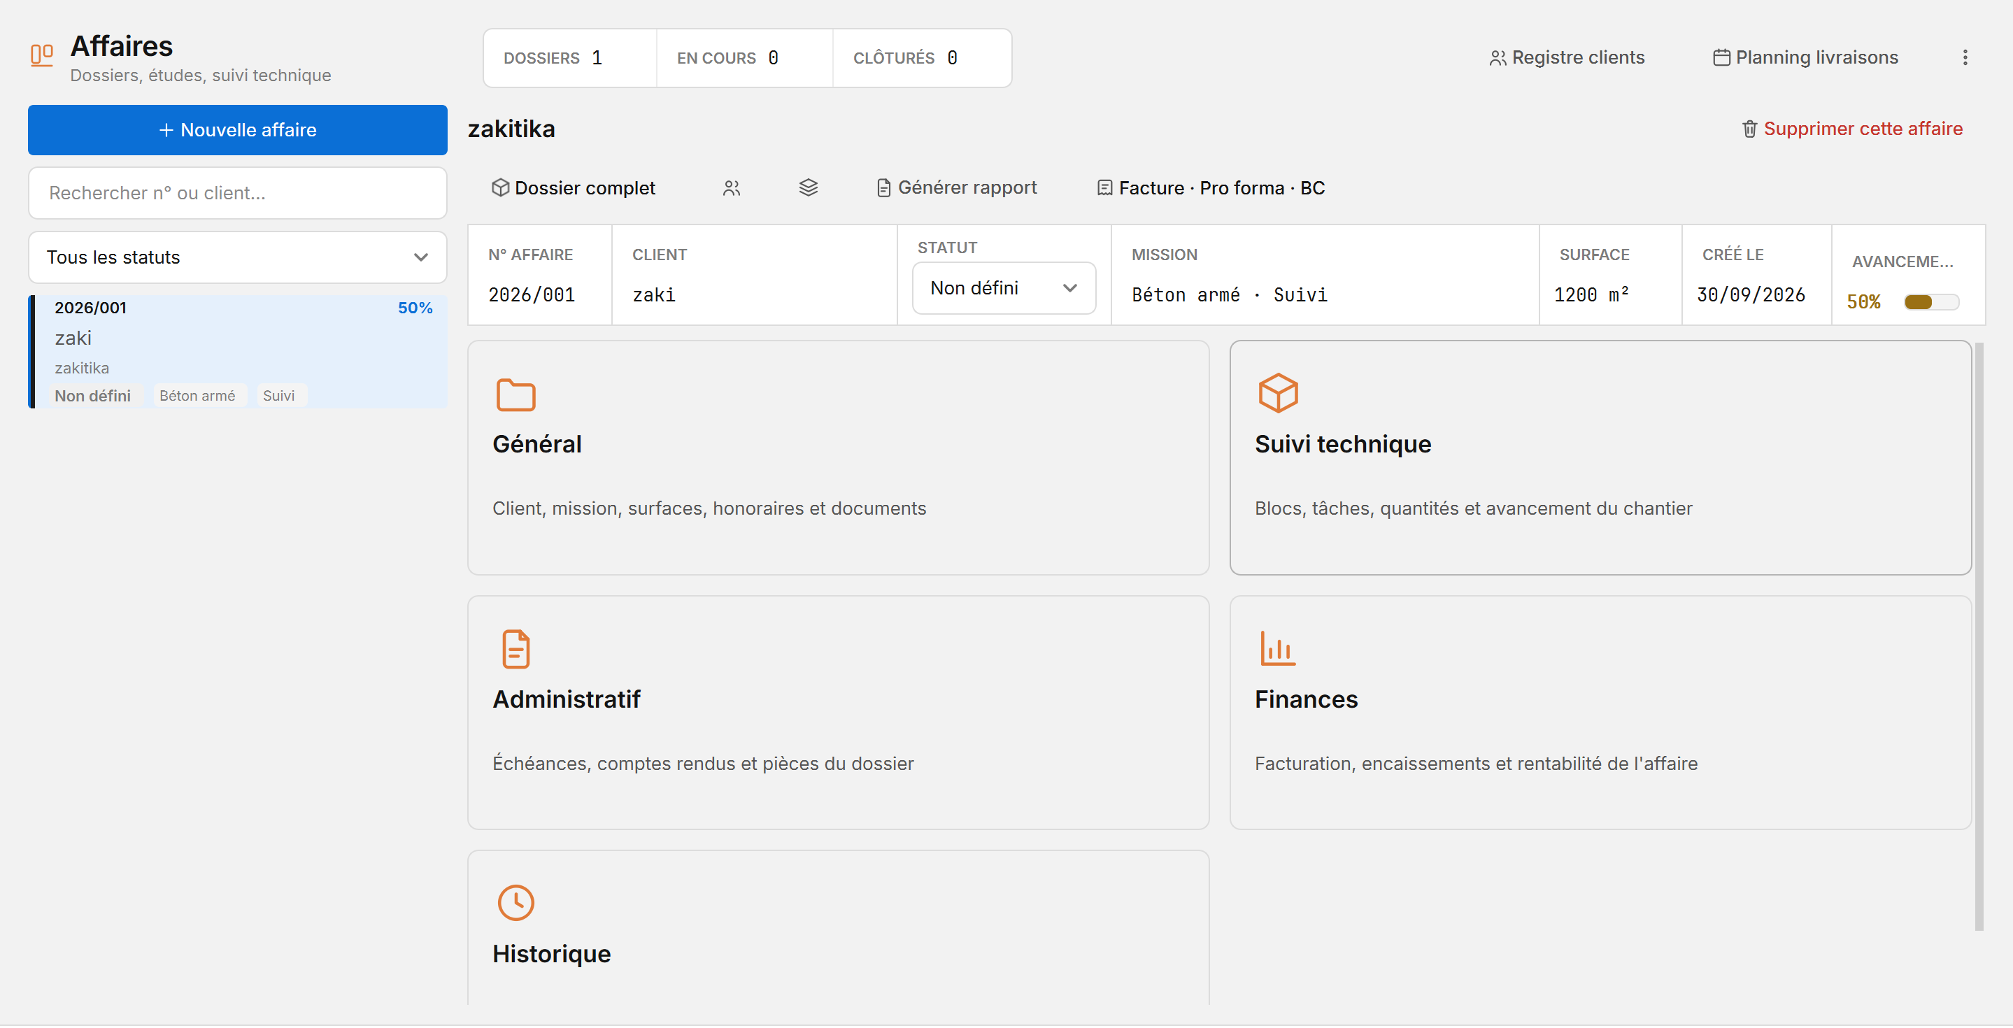The image size is (2013, 1028).
Task: Open the Général card
Action: (838, 458)
